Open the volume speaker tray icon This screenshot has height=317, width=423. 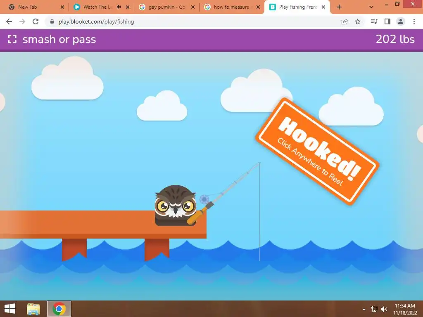coord(384,309)
